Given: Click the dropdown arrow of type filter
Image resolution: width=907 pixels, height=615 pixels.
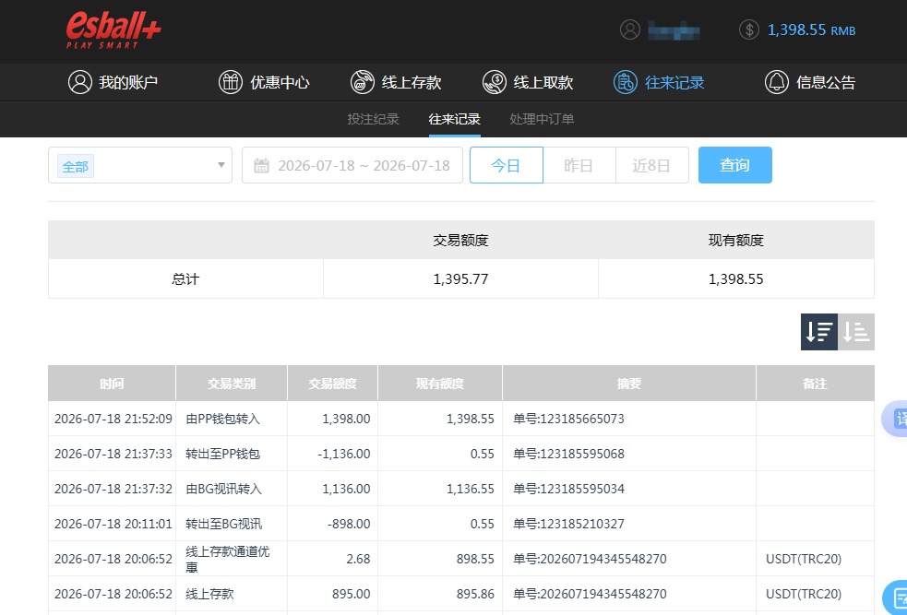Looking at the screenshot, I should (221, 165).
